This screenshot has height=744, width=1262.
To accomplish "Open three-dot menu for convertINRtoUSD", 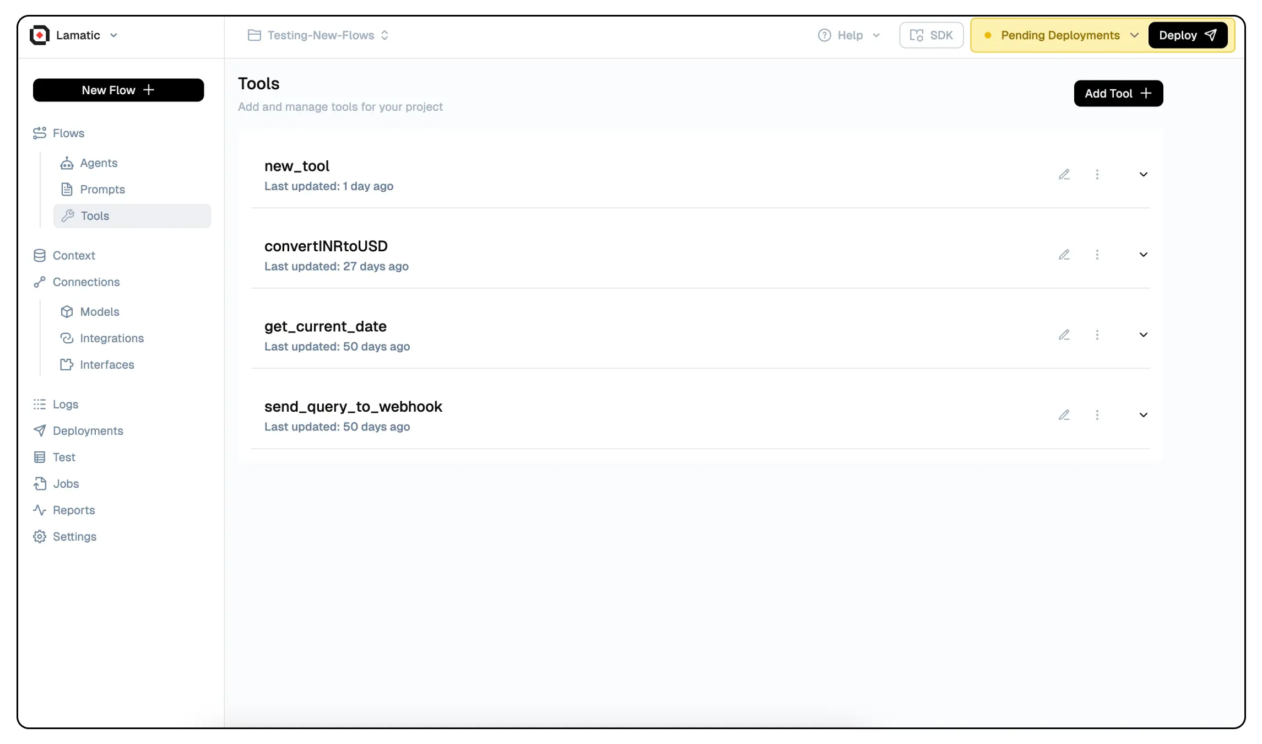I will 1097,255.
